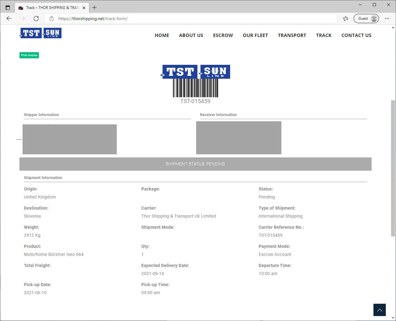Click the tab actions icon in title bar
The width and height of the screenshot is (396, 321).
pos(8,8)
